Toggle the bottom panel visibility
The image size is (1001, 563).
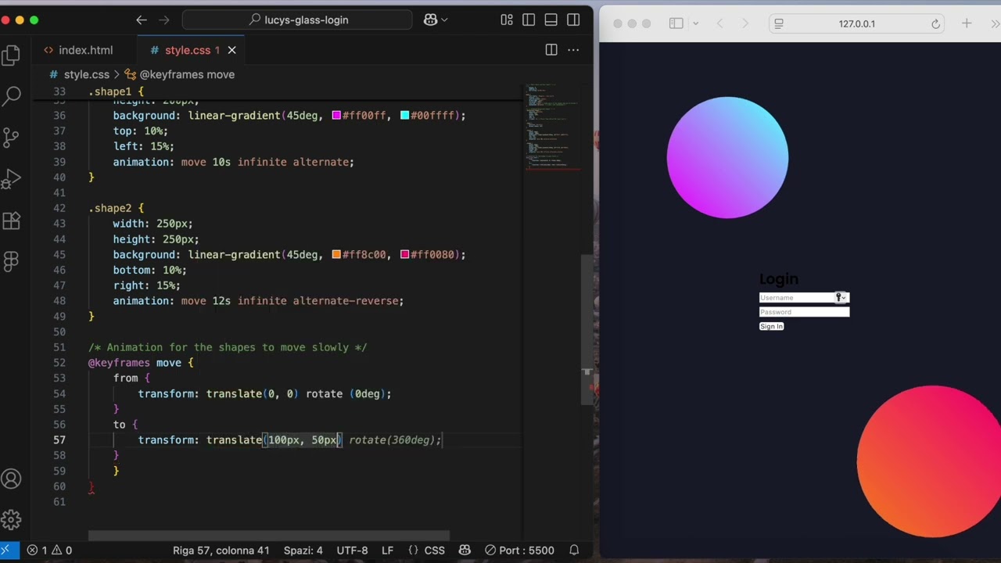point(551,20)
